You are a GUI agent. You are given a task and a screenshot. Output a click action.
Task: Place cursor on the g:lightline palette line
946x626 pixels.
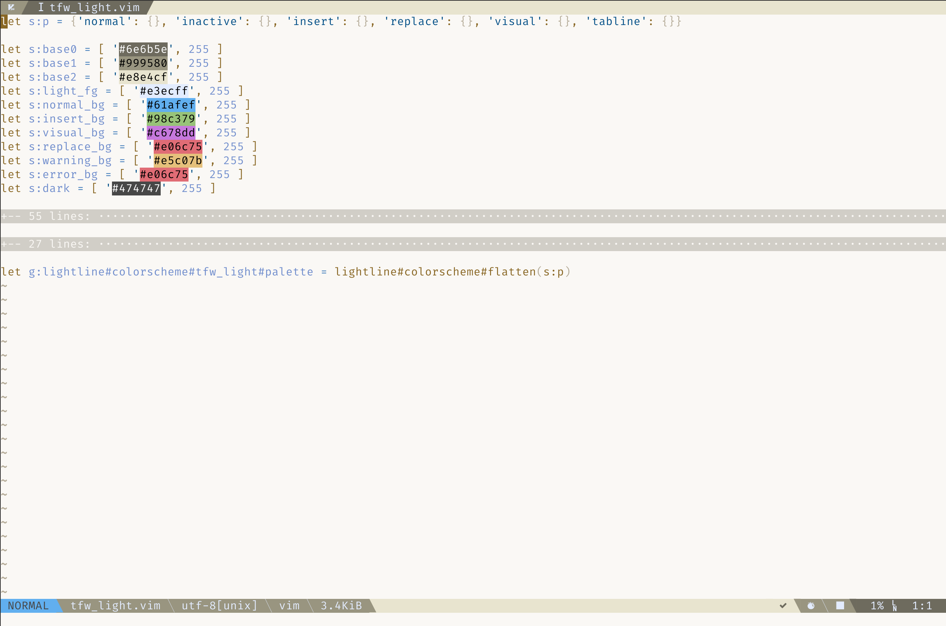coord(279,272)
